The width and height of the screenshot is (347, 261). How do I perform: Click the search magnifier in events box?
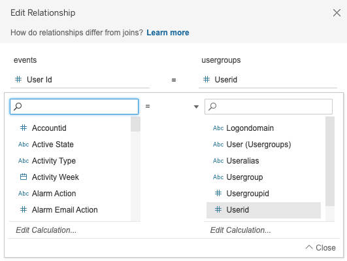(18, 107)
